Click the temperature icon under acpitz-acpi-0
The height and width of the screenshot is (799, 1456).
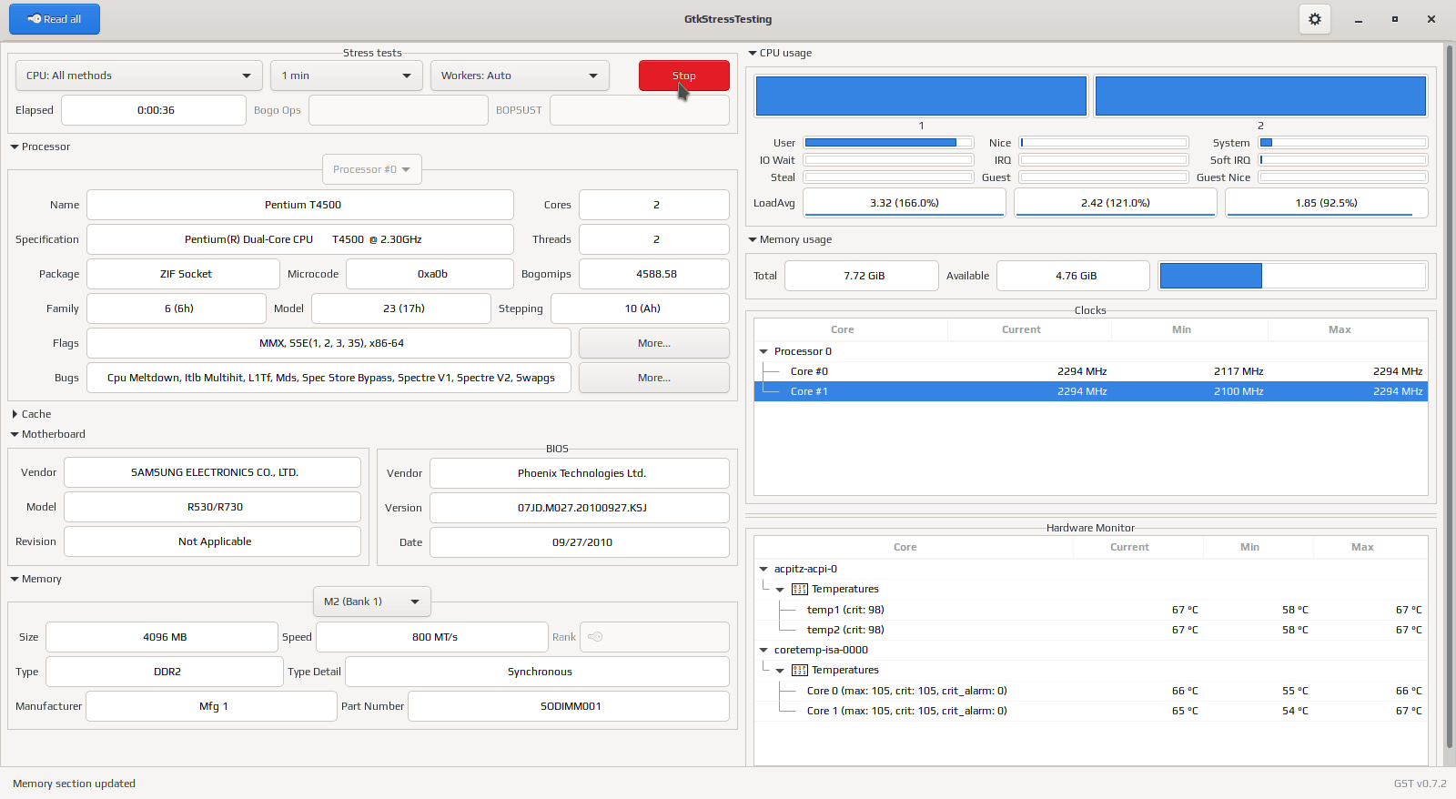[x=799, y=589]
